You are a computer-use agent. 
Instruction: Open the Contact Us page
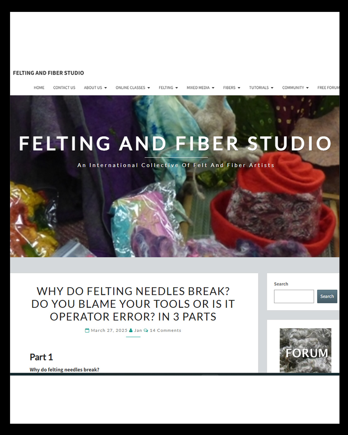point(64,88)
